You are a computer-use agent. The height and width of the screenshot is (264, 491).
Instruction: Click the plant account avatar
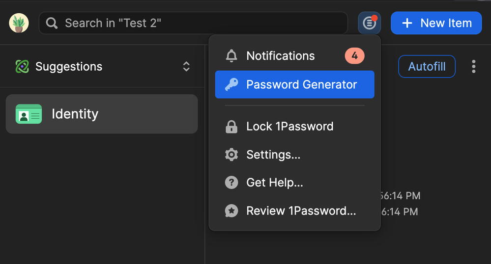tap(19, 23)
